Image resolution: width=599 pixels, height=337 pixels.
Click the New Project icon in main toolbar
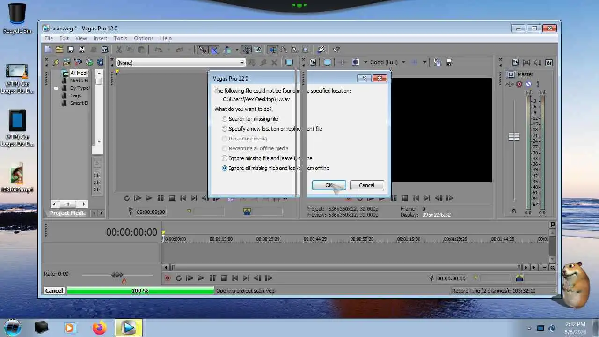click(x=48, y=50)
